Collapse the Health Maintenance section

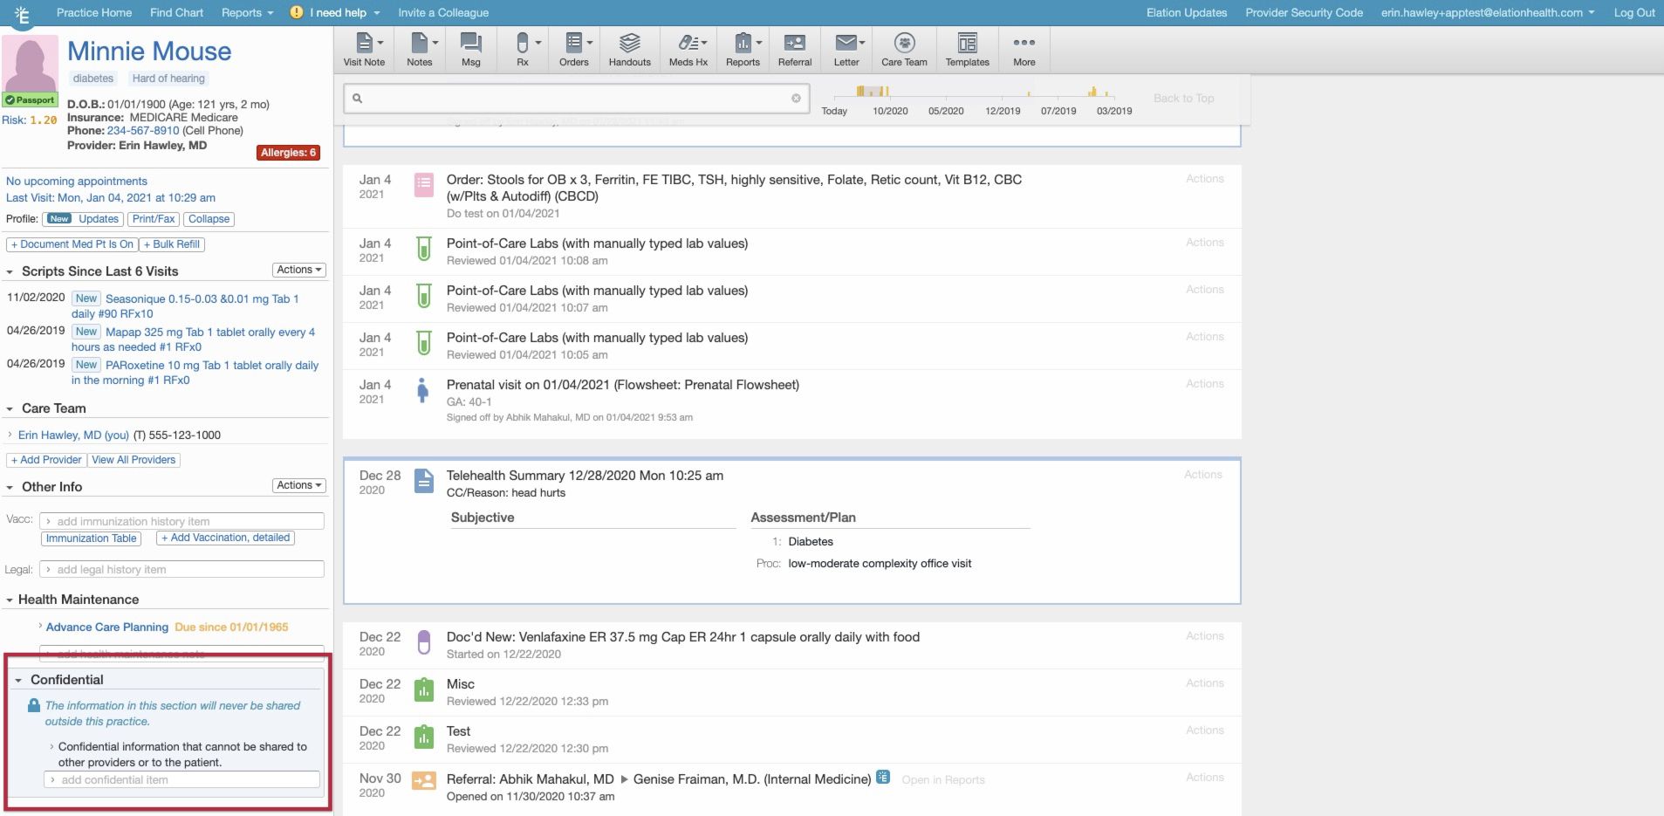click(10, 600)
